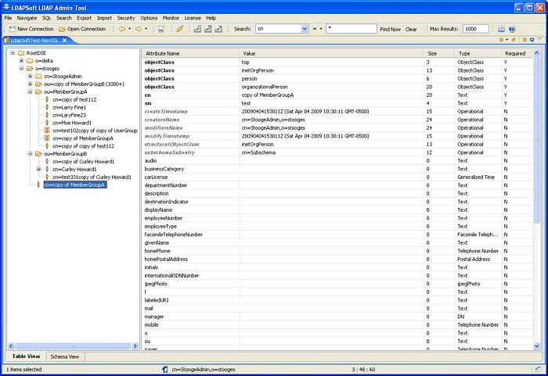The image size is (548, 376).
Task: Click the forward navigation arrow icon
Action: tap(139, 29)
